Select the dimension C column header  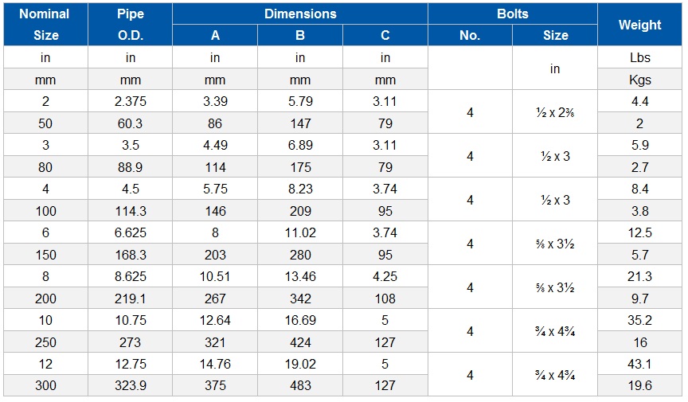[x=385, y=35]
